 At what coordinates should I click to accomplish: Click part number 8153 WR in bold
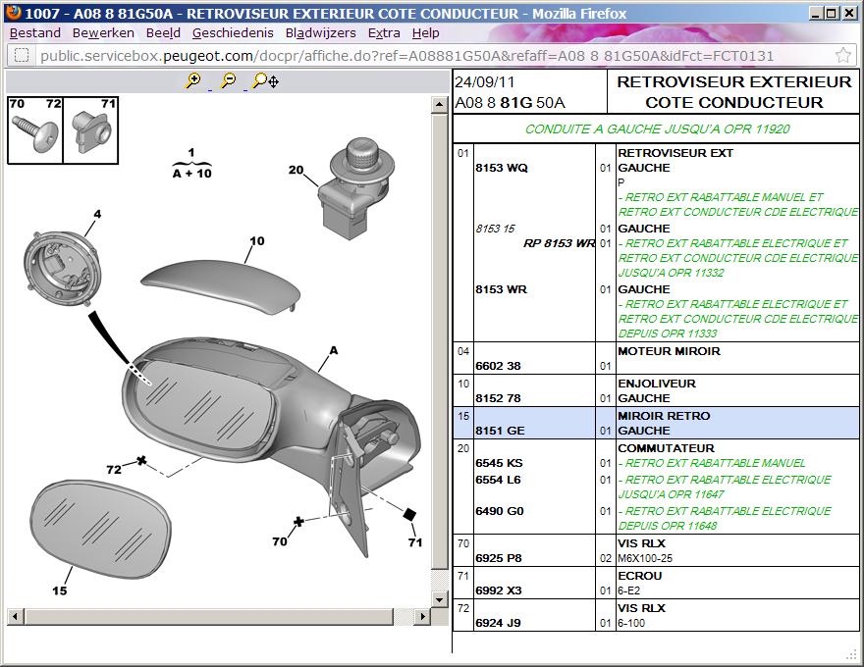[501, 289]
